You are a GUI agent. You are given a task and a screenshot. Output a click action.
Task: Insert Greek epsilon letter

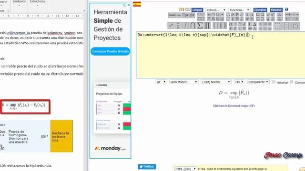click(x=231, y=28)
